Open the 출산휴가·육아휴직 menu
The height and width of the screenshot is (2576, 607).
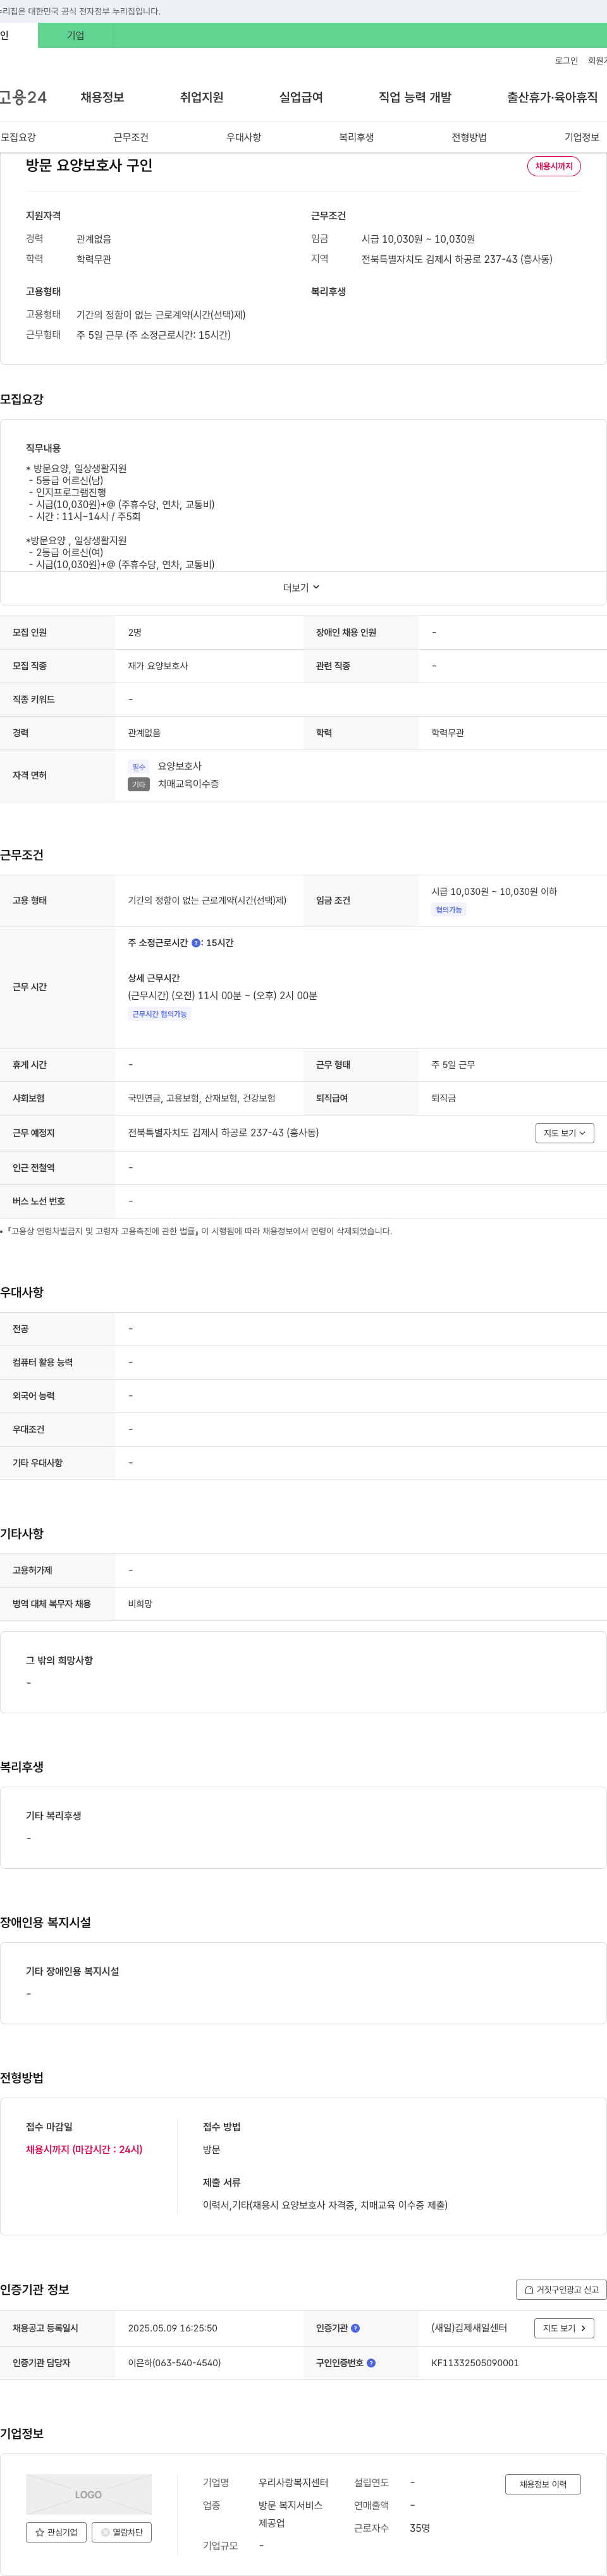click(x=552, y=97)
